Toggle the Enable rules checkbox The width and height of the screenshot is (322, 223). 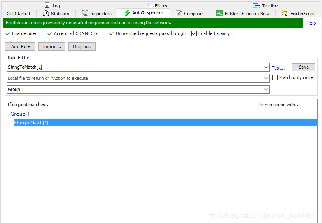tap(7, 33)
